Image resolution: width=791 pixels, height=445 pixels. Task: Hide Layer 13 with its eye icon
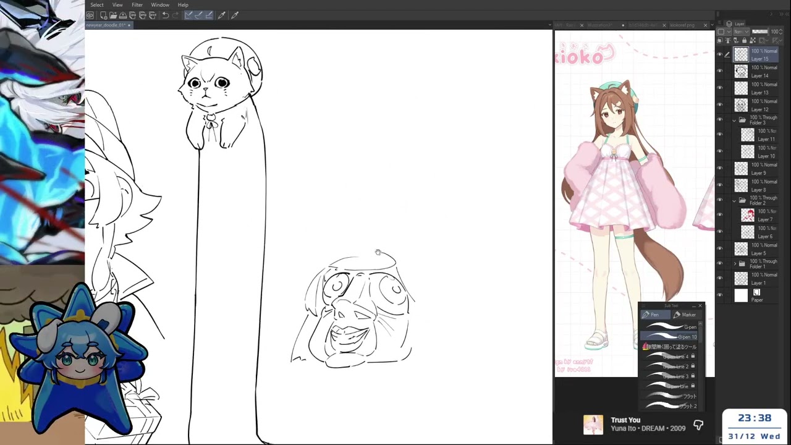coord(719,88)
